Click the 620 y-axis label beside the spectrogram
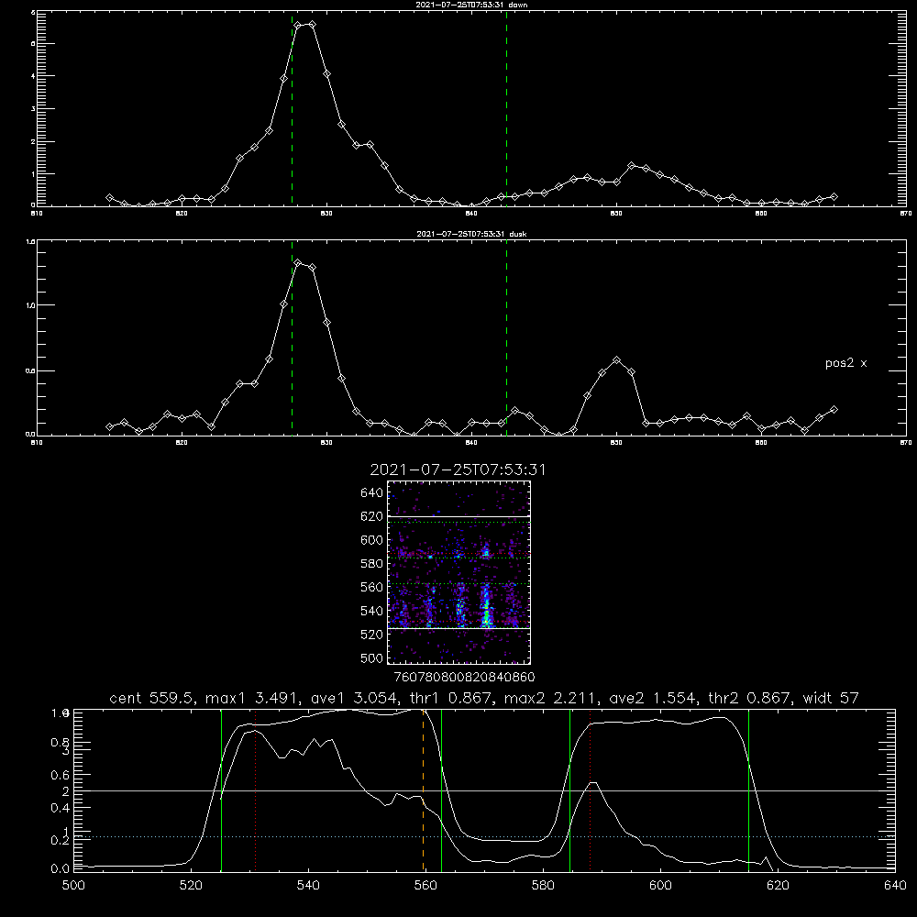Screen dimensions: 917x917 click(x=372, y=516)
